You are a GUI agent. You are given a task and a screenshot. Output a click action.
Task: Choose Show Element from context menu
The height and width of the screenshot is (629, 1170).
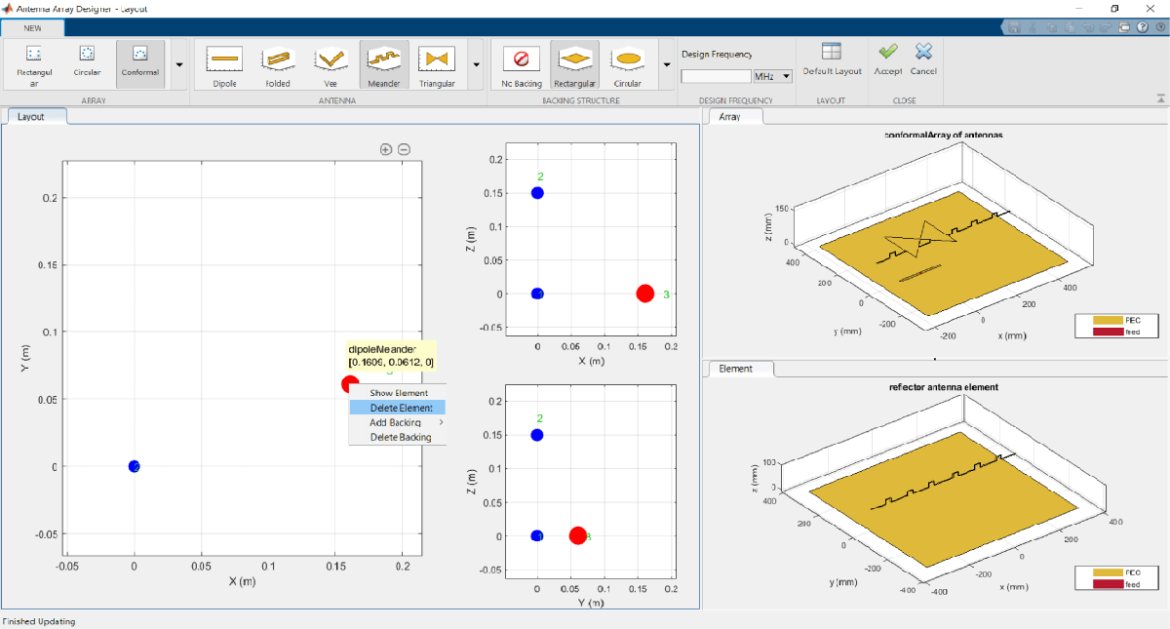click(x=398, y=393)
